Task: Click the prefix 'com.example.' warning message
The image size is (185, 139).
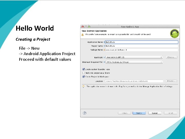Action: pyautogui.click(x=118, y=34)
